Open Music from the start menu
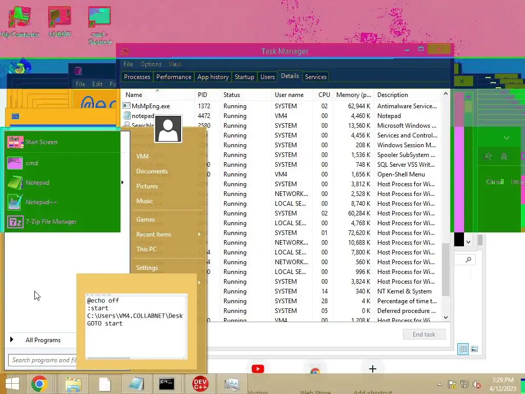Viewport: 525px width, 394px height. pos(144,201)
